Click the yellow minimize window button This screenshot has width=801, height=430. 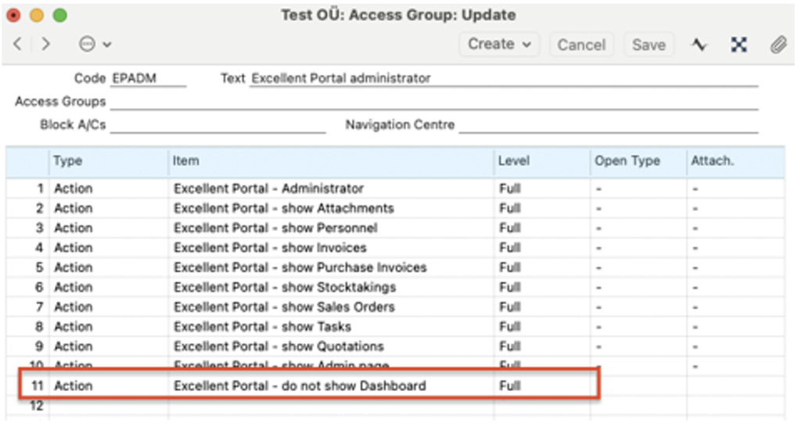click(37, 15)
